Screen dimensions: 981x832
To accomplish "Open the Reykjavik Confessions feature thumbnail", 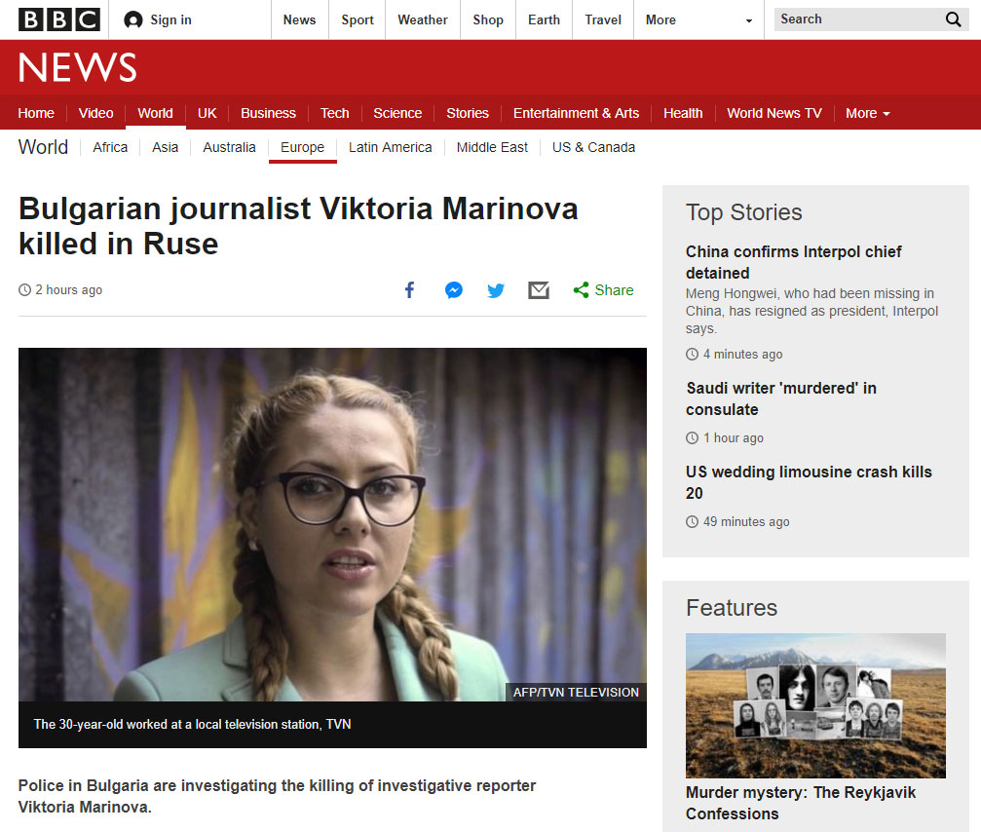I will point(815,705).
